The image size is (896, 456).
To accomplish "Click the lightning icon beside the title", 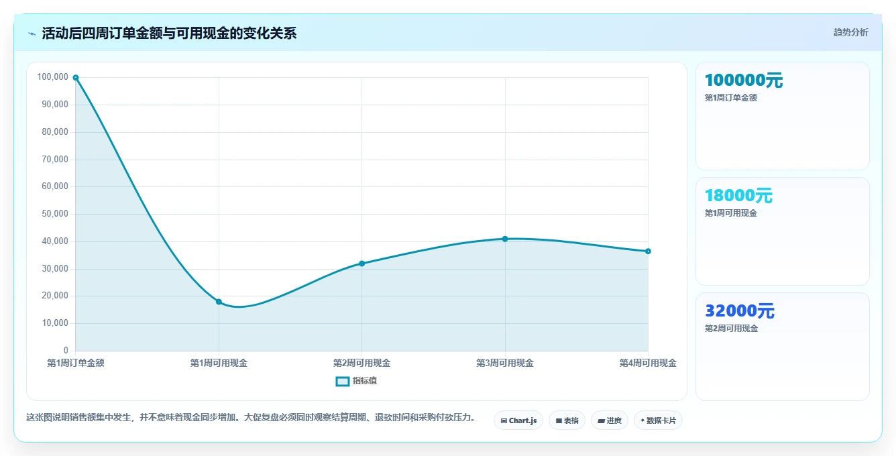I will pos(32,34).
